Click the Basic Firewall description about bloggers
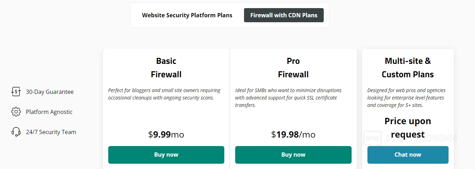Viewport: 475px width, 169px height. [164, 94]
